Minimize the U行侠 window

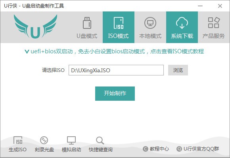[x=200, y=6]
